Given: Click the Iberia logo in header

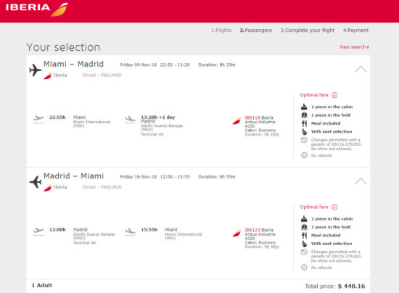Looking at the screenshot, I should click(x=37, y=9).
